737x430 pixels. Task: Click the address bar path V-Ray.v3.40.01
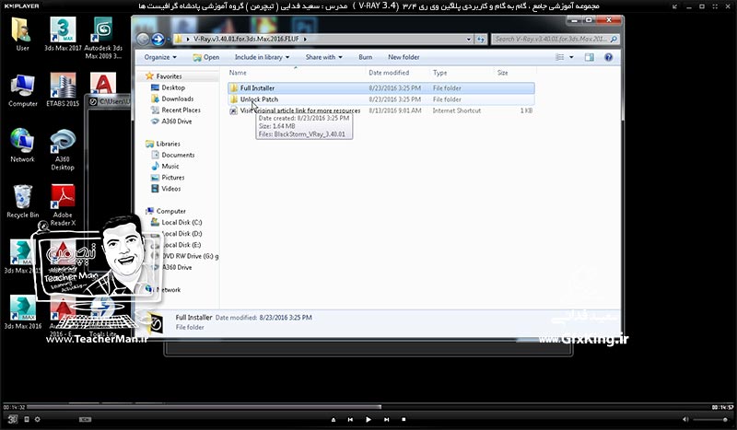[246, 39]
